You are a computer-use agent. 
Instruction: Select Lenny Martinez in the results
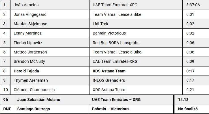pyautogui.click(x=27, y=33)
